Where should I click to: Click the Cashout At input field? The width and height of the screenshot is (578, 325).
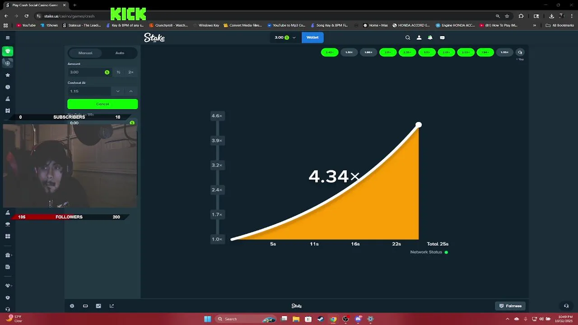(x=89, y=91)
